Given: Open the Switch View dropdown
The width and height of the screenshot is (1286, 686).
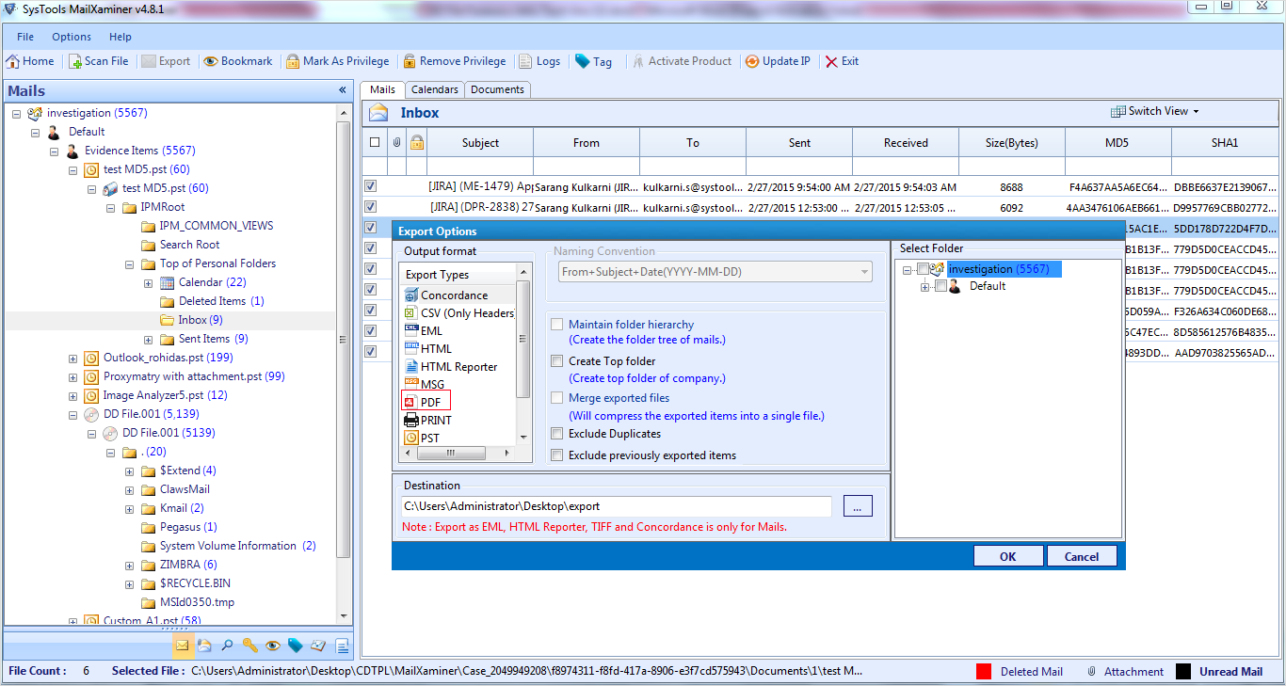Looking at the screenshot, I should coord(1155,111).
